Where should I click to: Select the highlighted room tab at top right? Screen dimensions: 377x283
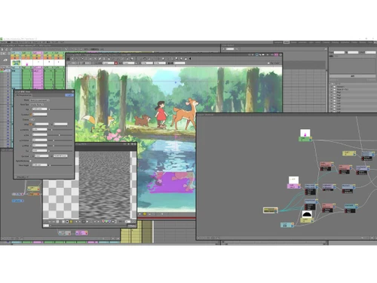[x=287, y=42]
